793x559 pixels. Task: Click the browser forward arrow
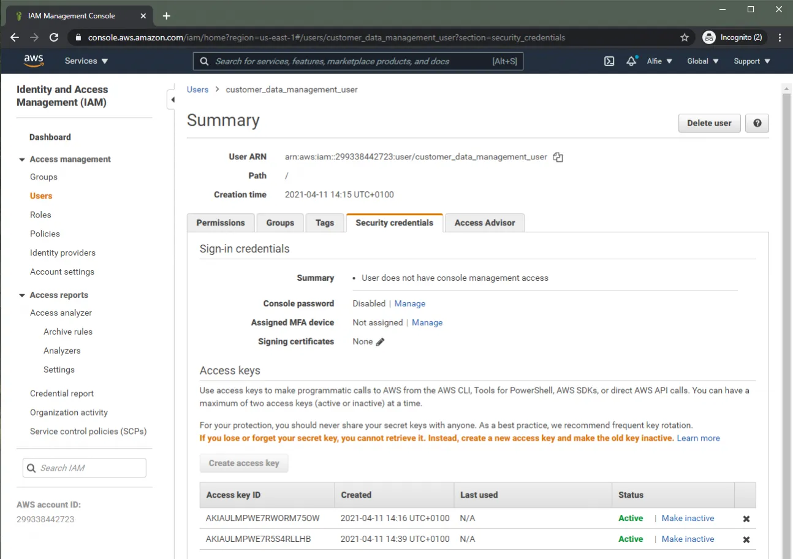point(34,37)
